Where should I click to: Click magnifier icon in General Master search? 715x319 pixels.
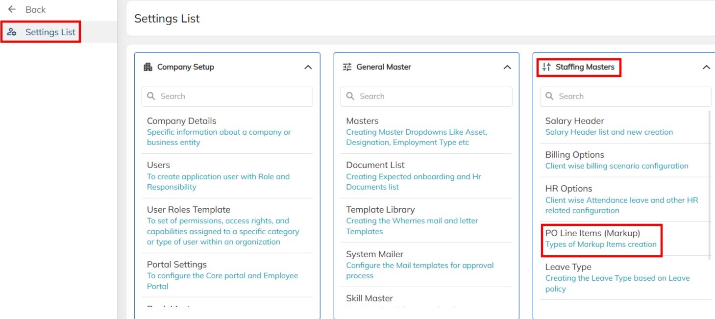coord(350,97)
